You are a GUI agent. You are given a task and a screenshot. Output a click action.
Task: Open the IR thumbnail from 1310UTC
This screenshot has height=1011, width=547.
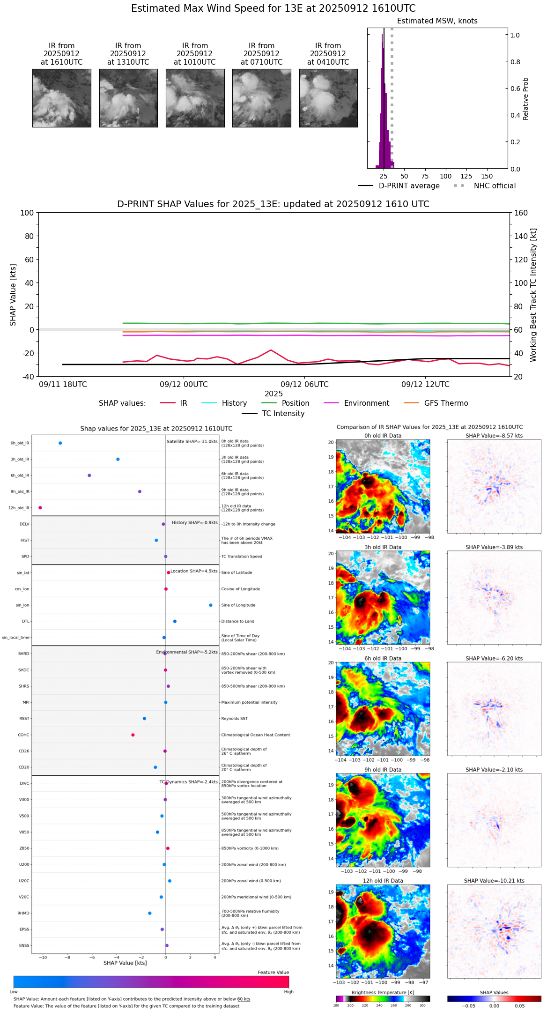tap(128, 98)
